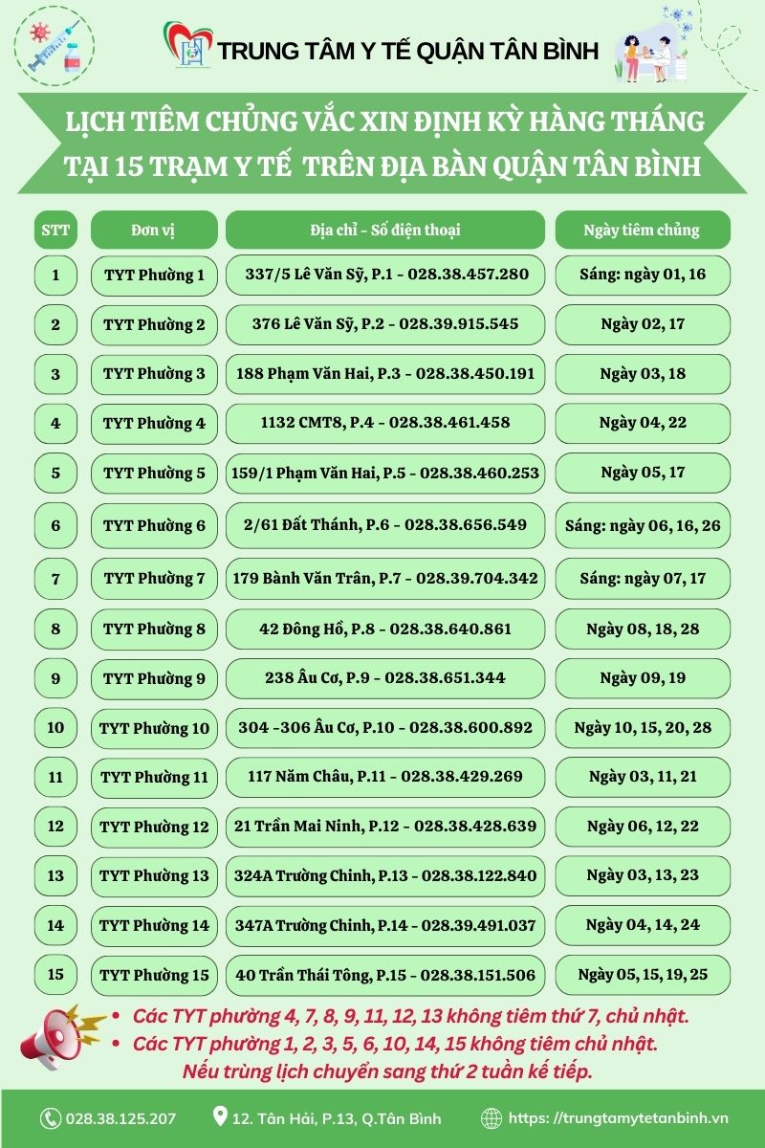Screen dimensions: 765x1148
Task: Click the Ngày tiêm chủng column header
Action: click(642, 230)
